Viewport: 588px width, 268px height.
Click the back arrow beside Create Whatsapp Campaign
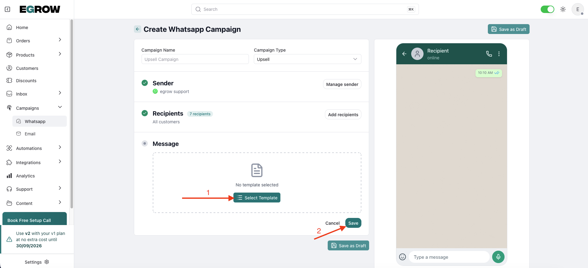(x=138, y=29)
